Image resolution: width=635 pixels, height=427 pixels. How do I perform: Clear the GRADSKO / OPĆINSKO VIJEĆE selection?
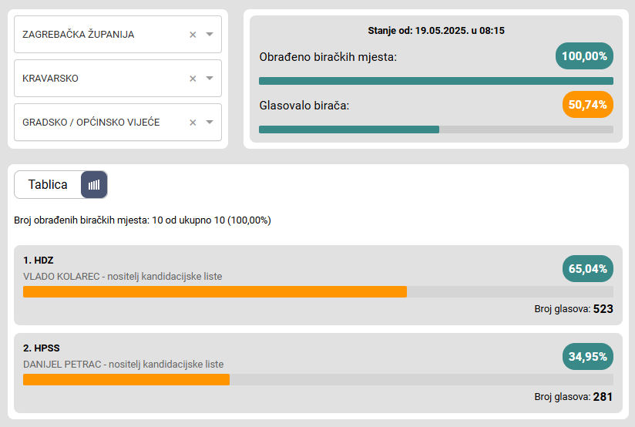(x=193, y=123)
